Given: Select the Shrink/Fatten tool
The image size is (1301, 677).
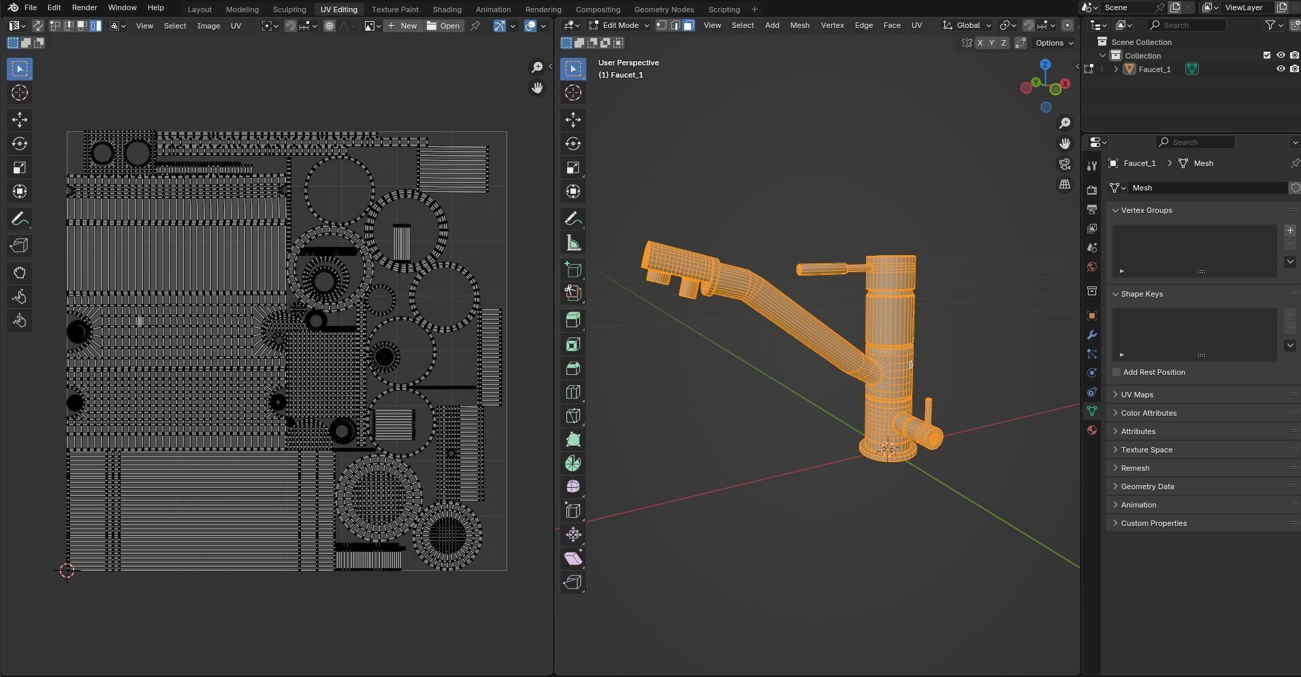Looking at the screenshot, I should click(x=573, y=534).
